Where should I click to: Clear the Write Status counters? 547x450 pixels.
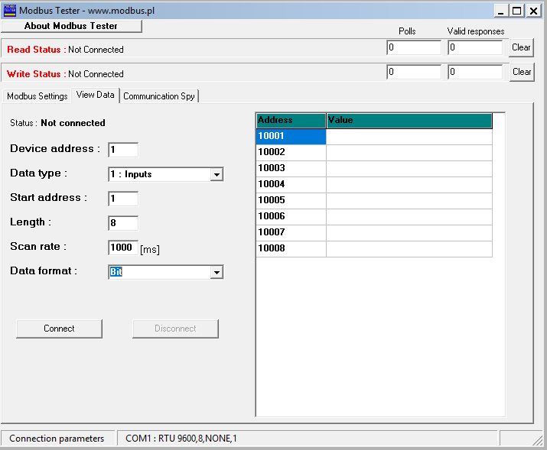522,72
